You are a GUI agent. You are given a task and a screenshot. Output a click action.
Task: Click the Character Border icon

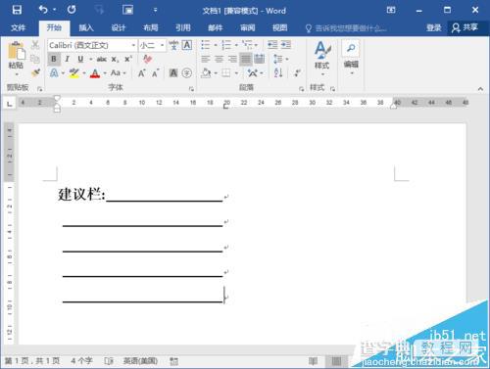coord(186,45)
